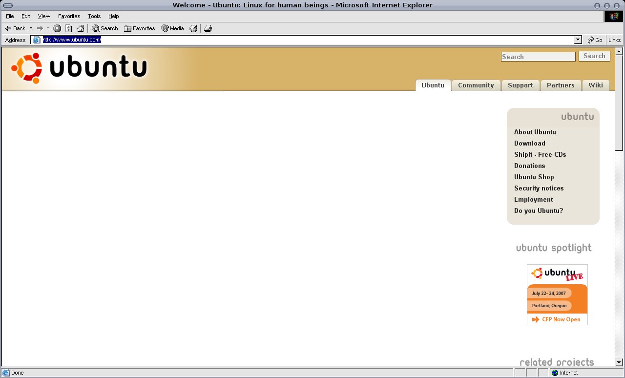Open the Back history dropdown arrow
This screenshot has height=378, width=625.
tap(31, 28)
